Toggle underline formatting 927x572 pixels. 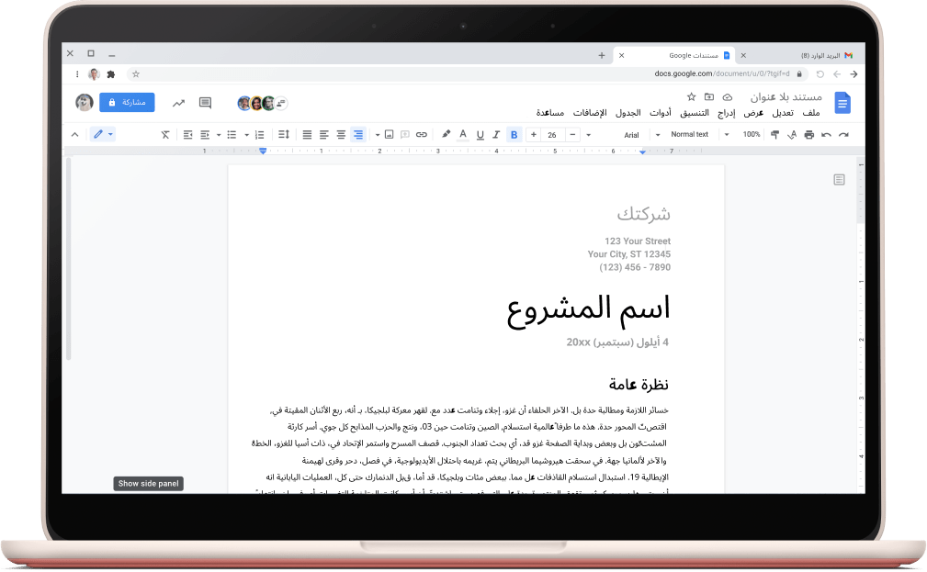480,135
